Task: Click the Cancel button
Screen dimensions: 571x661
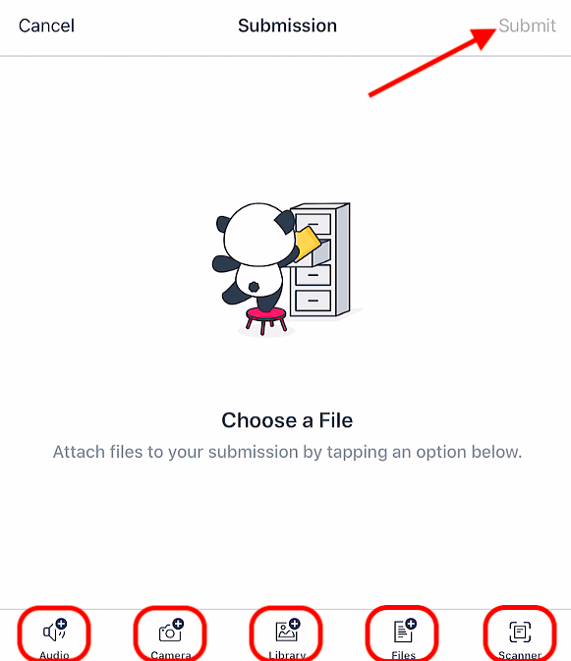Action: (x=46, y=26)
